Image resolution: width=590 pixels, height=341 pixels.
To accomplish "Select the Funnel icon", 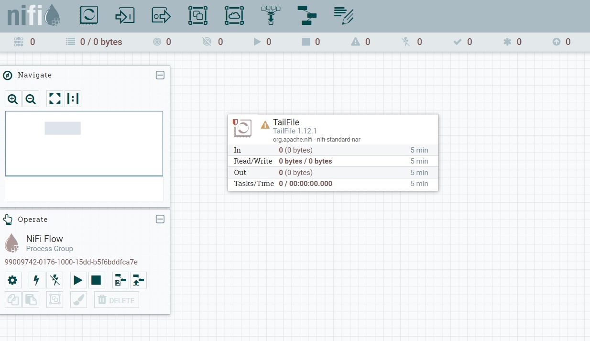I will coord(271,15).
